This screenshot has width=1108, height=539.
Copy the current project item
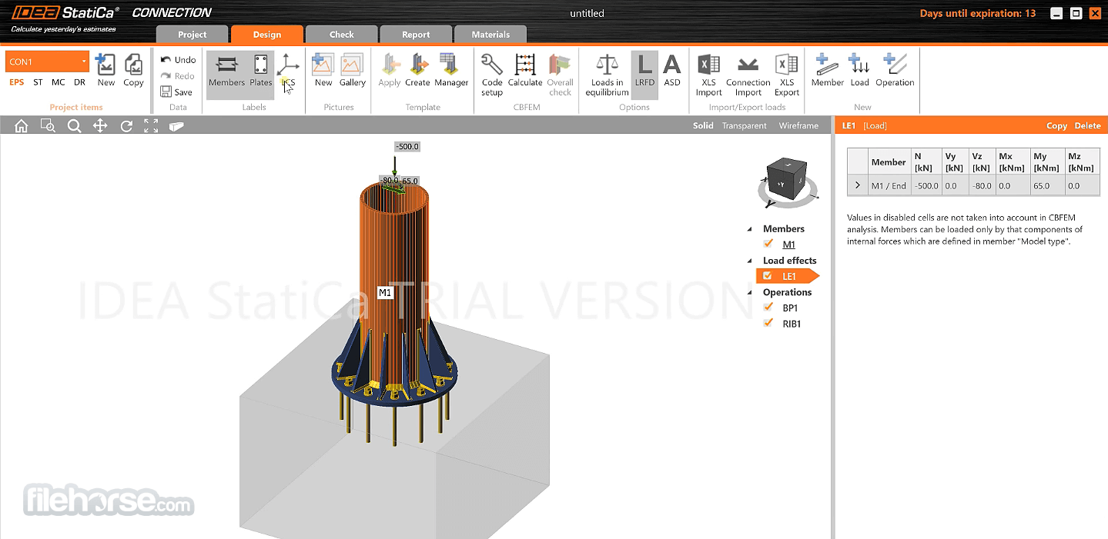pyautogui.click(x=133, y=70)
